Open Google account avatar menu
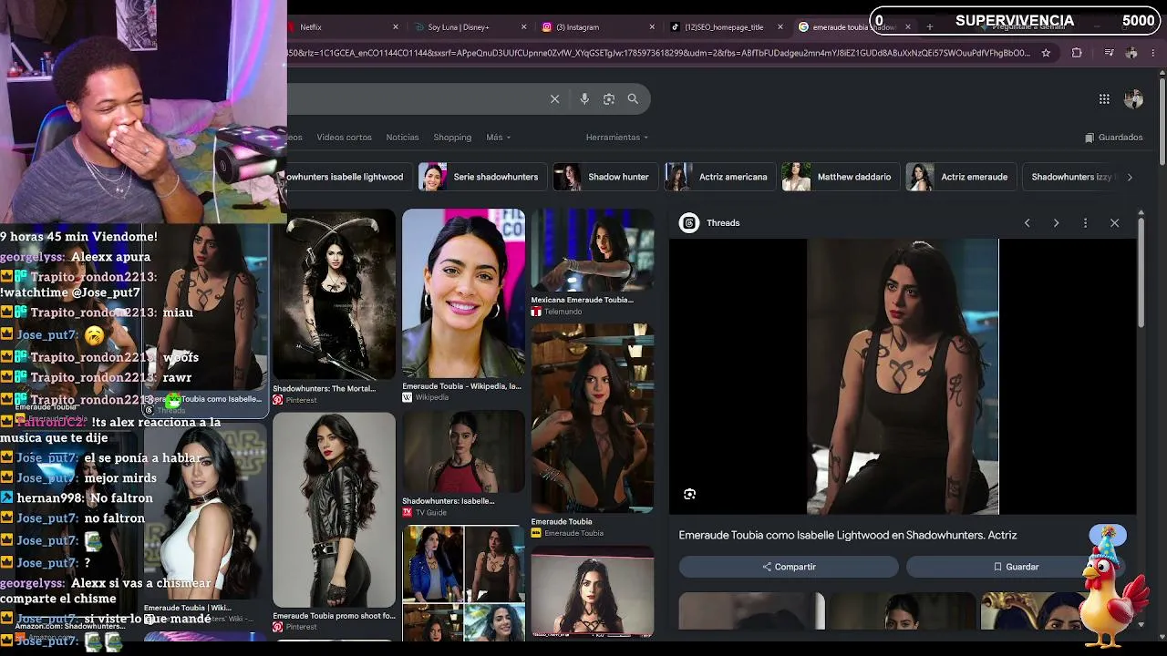This screenshot has width=1167, height=656. [1133, 99]
